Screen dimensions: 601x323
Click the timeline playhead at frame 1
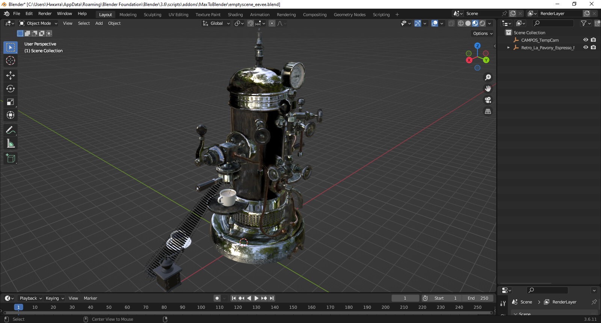click(x=18, y=307)
